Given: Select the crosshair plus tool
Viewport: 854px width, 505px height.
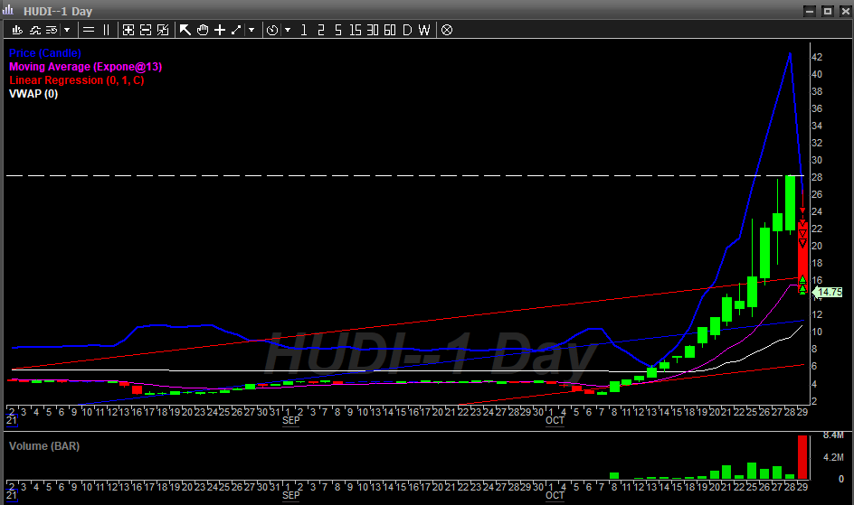Looking at the screenshot, I should click(x=220, y=30).
